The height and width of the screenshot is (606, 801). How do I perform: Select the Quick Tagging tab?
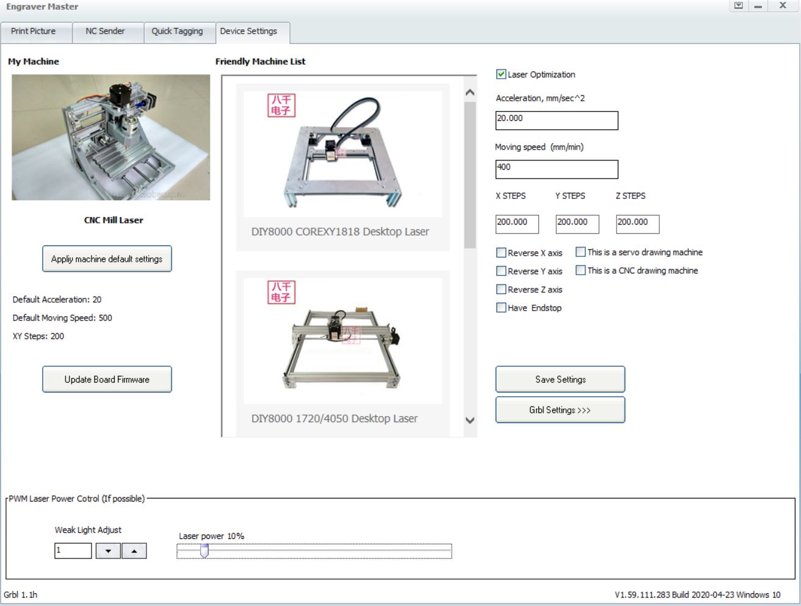pyautogui.click(x=179, y=32)
